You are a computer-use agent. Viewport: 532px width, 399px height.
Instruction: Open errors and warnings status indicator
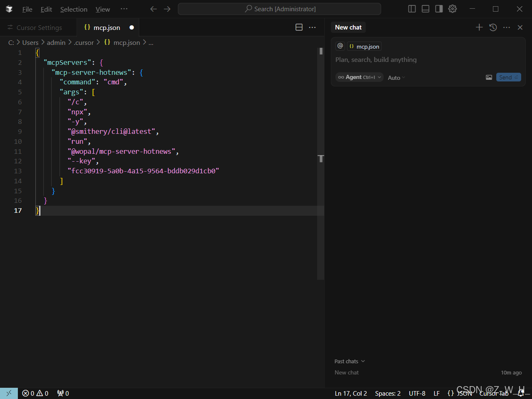coord(35,393)
